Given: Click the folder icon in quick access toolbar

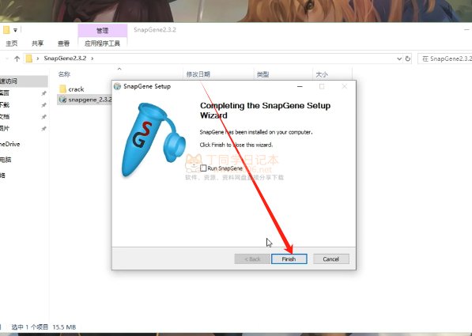Looking at the screenshot, I should (x=6, y=30).
